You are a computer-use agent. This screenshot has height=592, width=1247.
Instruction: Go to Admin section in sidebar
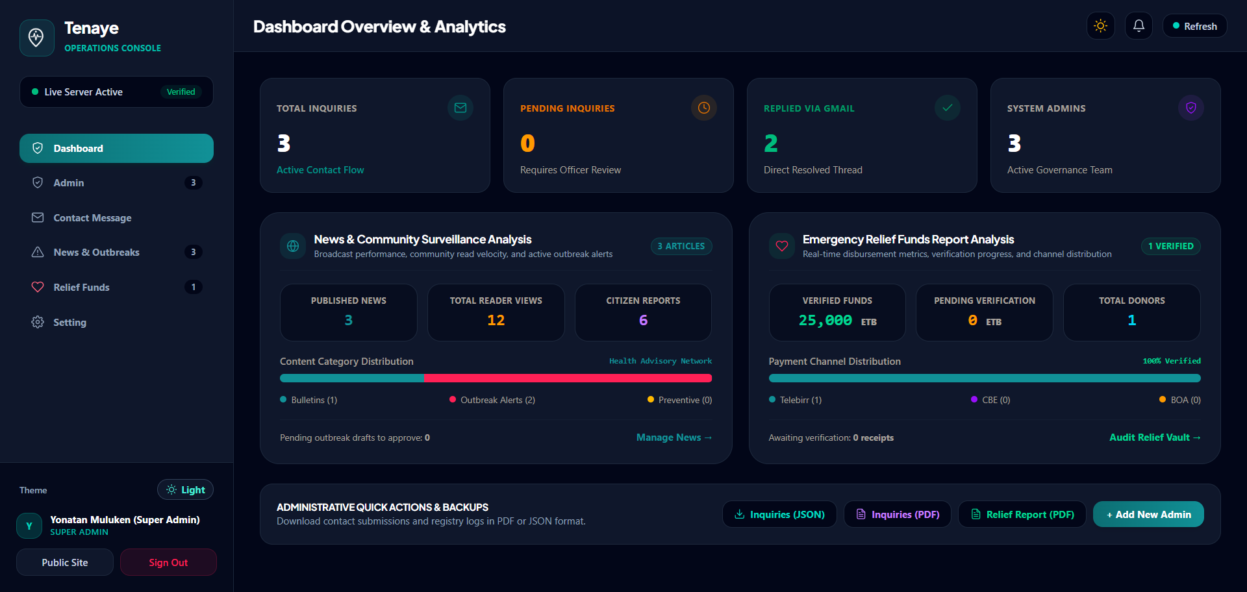click(116, 183)
